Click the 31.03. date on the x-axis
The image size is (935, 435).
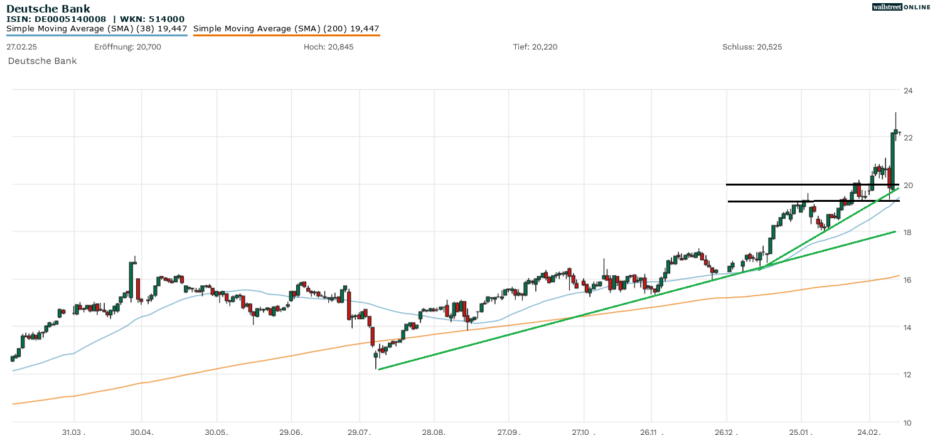[x=74, y=432]
